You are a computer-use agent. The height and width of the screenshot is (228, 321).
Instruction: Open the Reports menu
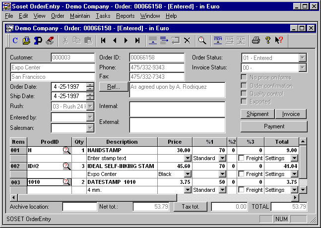(x=125, y=16)
